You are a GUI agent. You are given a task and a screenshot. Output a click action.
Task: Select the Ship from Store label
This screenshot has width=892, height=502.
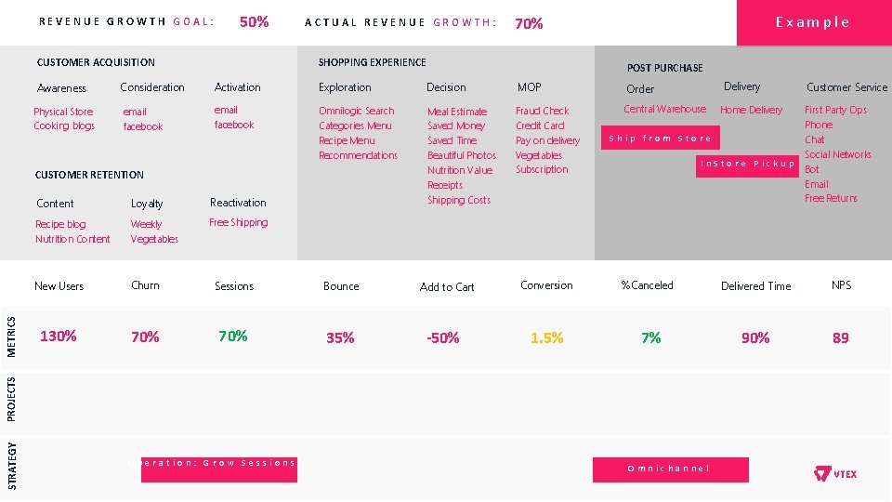click(660, 139)
